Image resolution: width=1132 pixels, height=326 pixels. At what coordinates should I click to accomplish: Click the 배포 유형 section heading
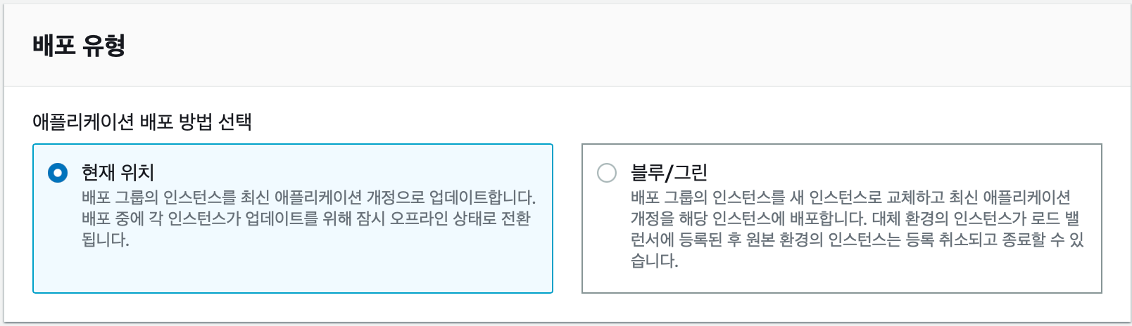[x=79, y=45]
